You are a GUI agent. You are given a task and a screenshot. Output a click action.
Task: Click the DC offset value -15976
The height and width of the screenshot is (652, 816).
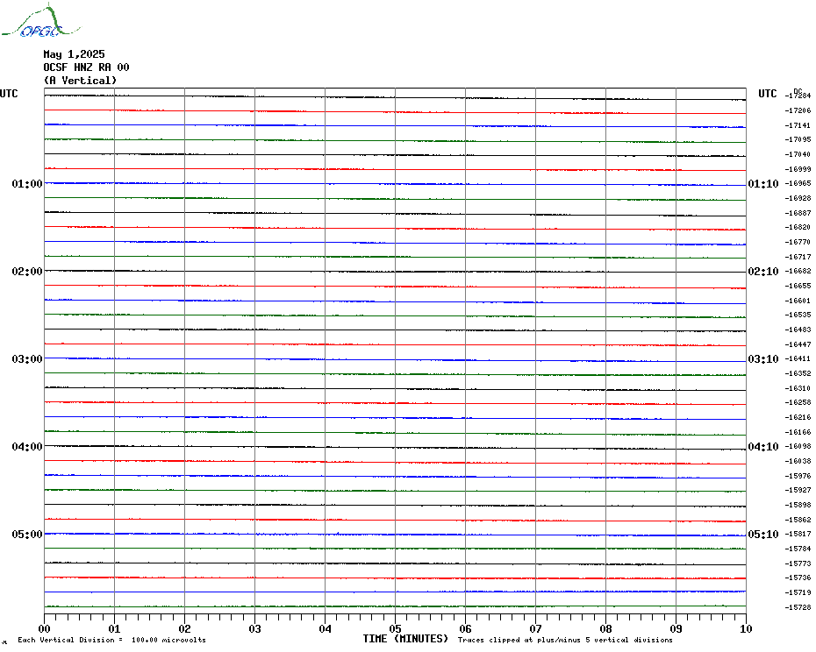tap(798, 476)
